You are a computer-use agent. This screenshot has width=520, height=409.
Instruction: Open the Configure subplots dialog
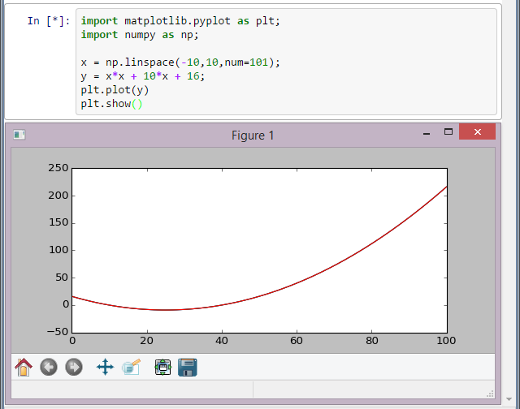coord(162,368)
